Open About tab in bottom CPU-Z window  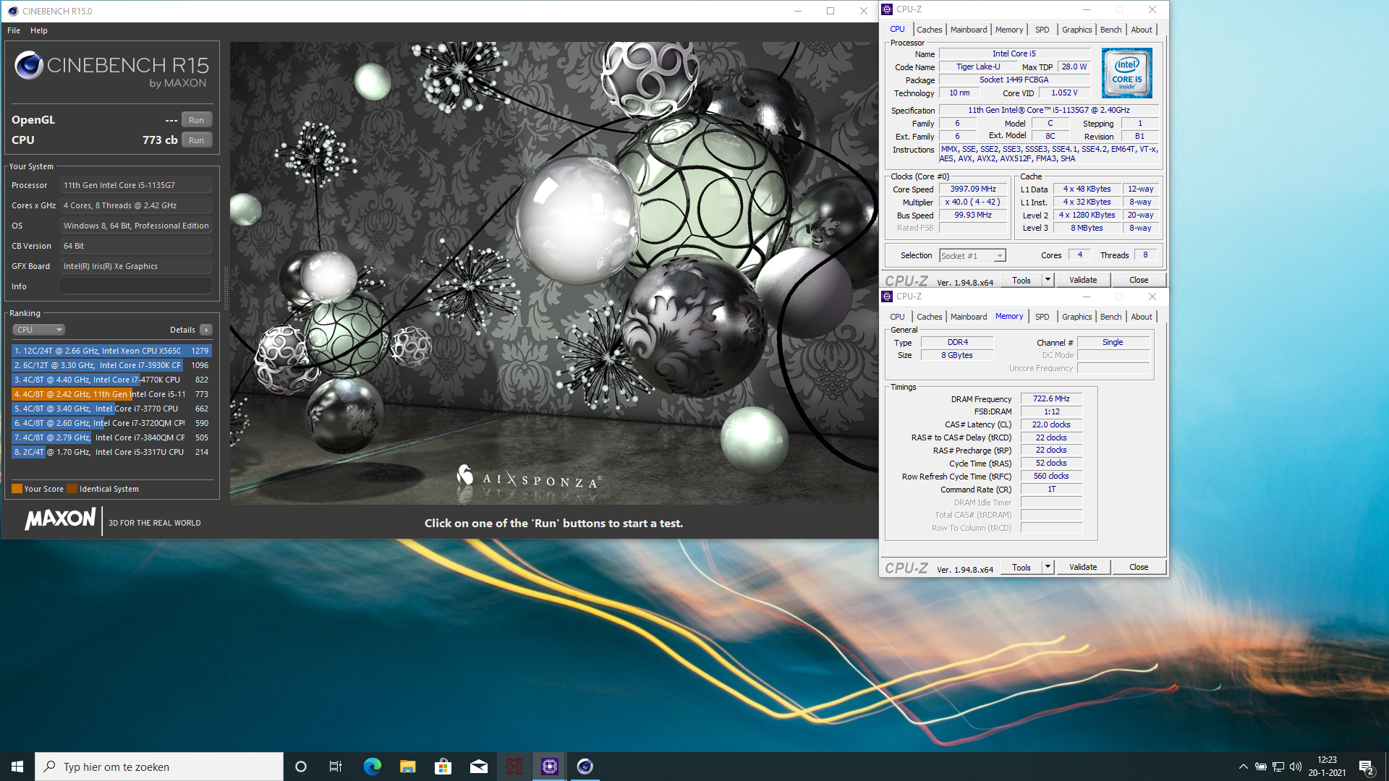1142,317
